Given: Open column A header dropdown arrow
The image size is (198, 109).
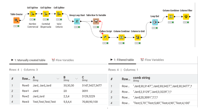Looking at the screenshot, I should tap(58, 79).
